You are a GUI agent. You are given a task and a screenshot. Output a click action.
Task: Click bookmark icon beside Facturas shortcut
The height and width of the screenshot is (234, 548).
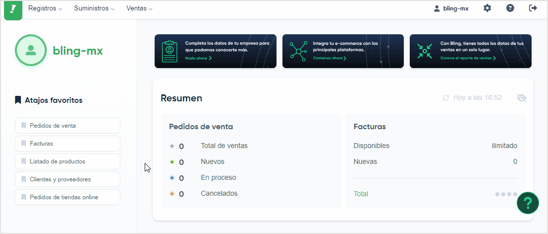[24, 144]
